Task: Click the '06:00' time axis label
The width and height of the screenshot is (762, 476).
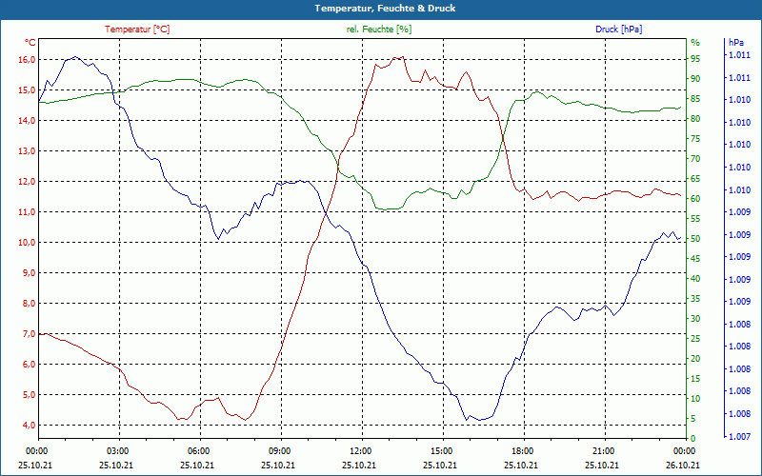Action: [198, 451]
